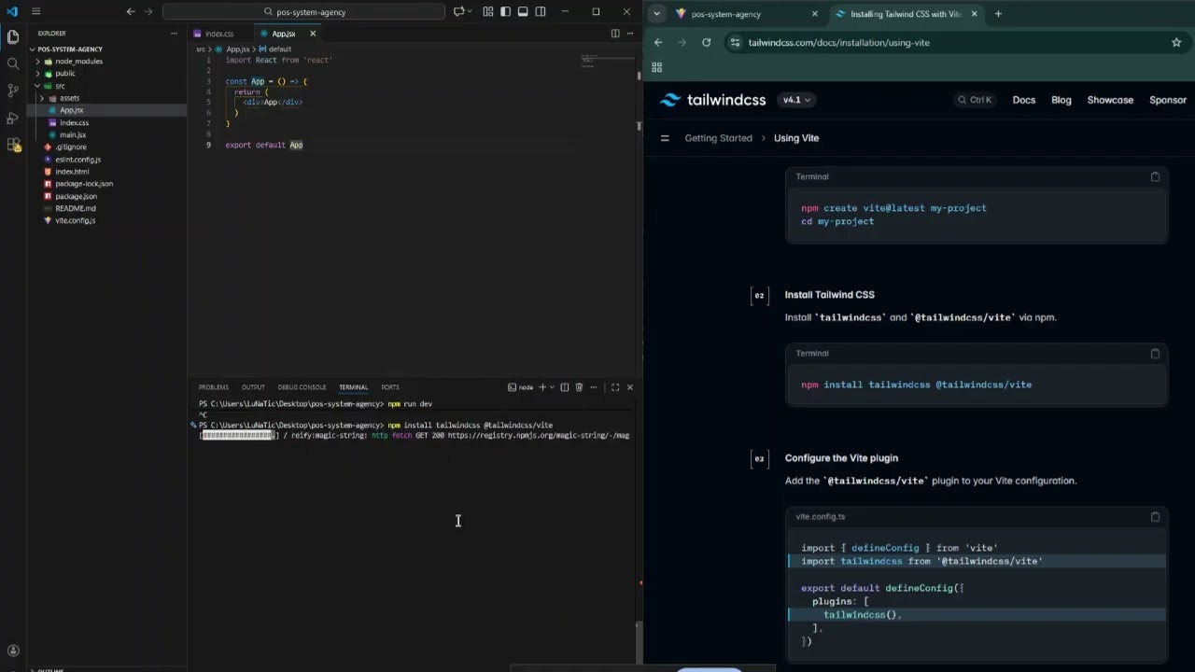Open editor more actions ellipsis
This screenshot has width=1195, height=672.
(x=630, y=34)
